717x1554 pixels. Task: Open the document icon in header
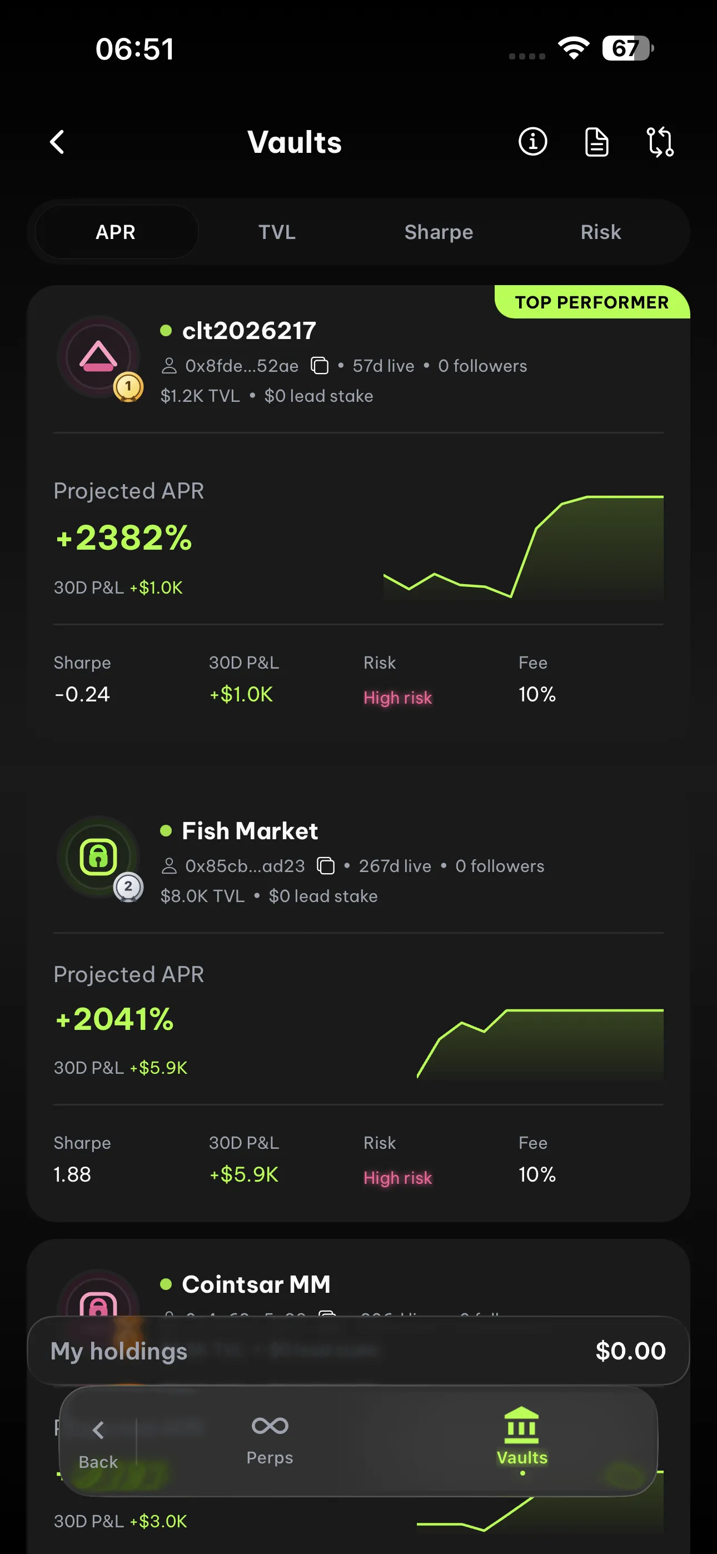[x=596, y=142]
